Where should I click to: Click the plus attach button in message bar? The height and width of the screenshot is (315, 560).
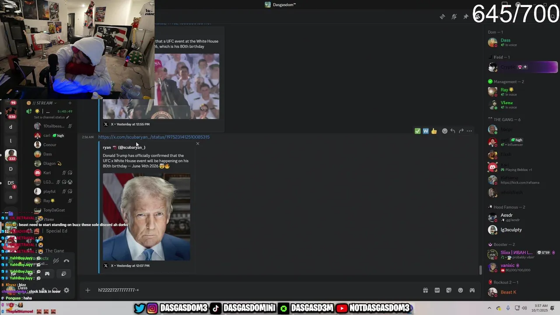[87, 290]
